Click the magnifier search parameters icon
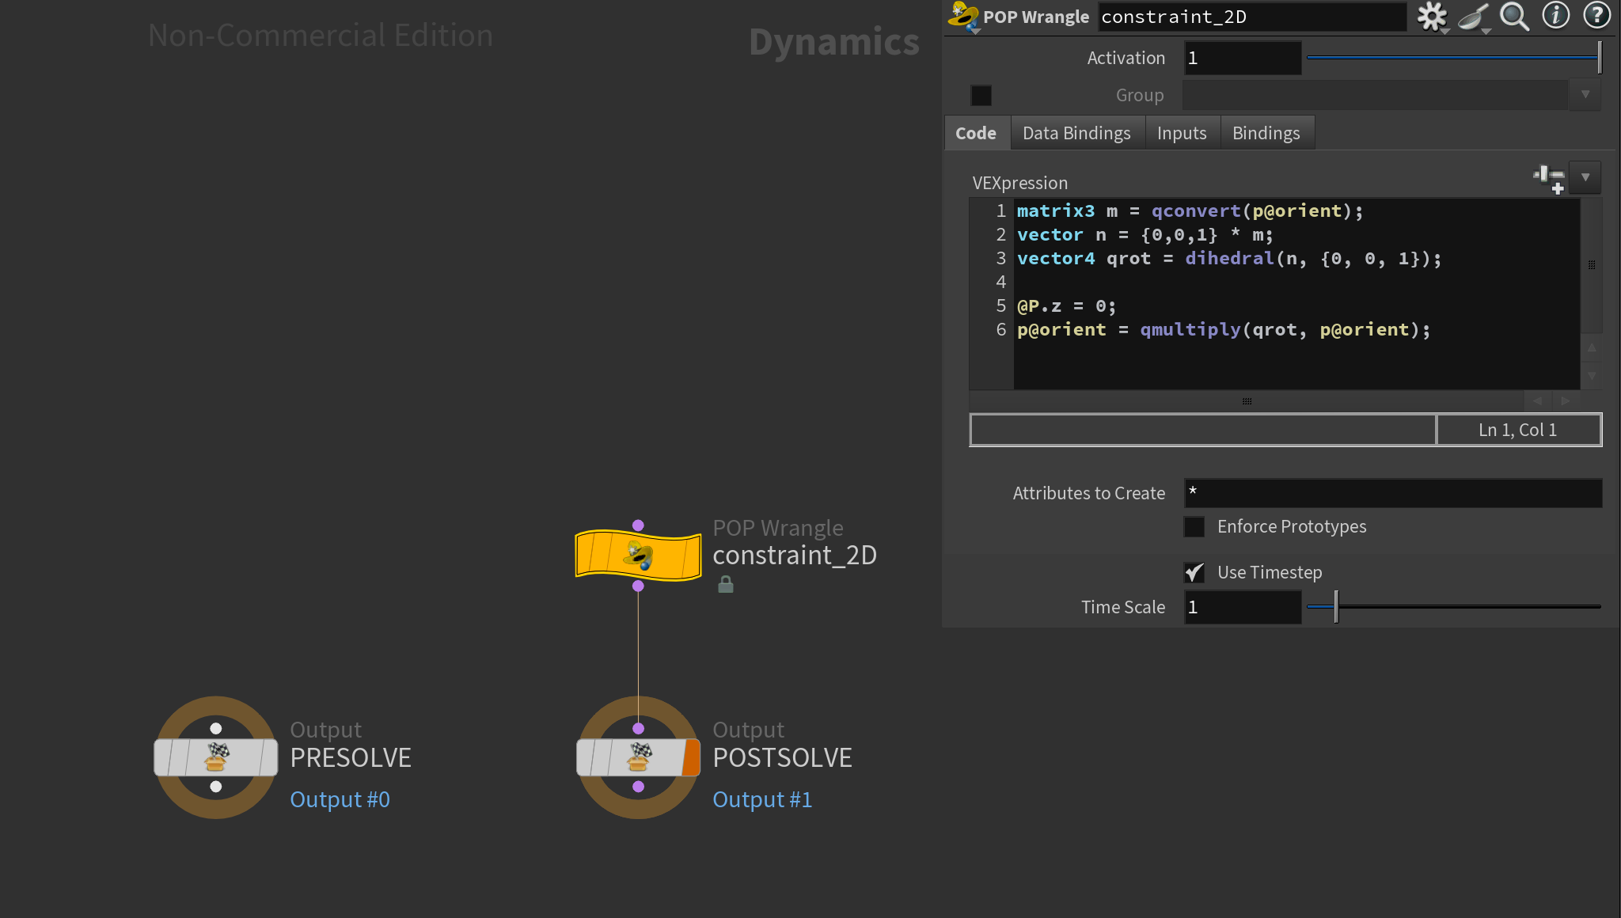Screen dimensions: 1621x918 coord(1514,16)
